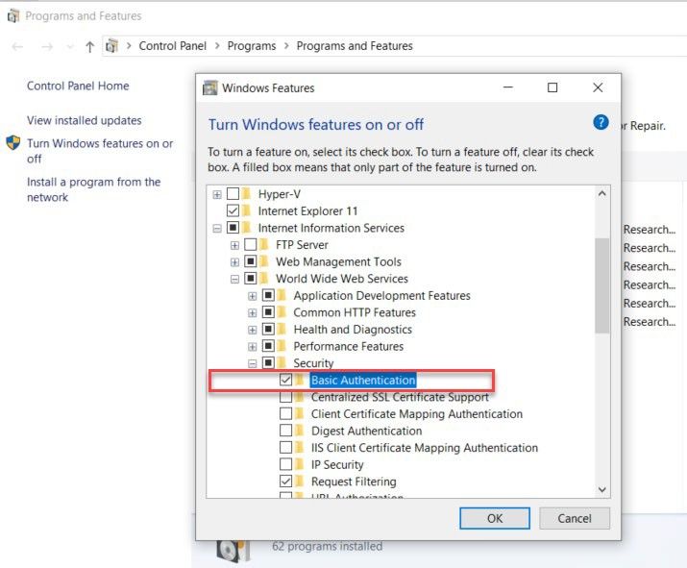Image resolution: width=687 pixels, height=568 pixels.
Task: Click the Programs and Features window icon
Action: [x=13, y=16]
